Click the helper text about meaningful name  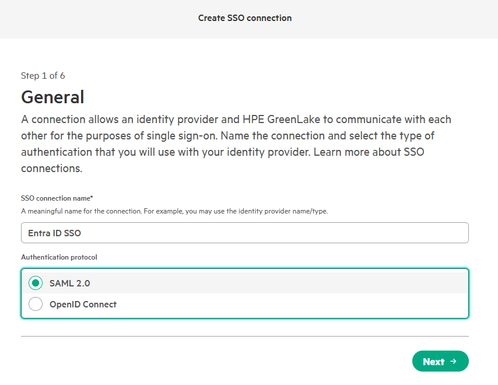pos(174,211)
